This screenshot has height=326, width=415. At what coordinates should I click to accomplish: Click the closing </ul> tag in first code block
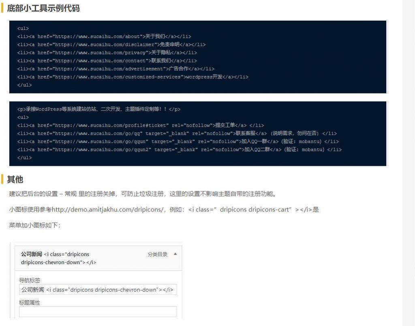[x=24, y=85]
